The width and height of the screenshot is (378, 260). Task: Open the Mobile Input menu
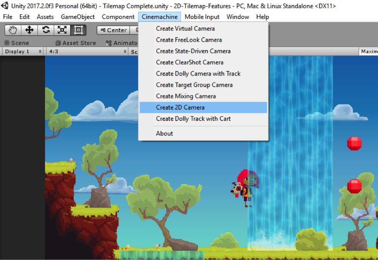[x=202, y=17]
